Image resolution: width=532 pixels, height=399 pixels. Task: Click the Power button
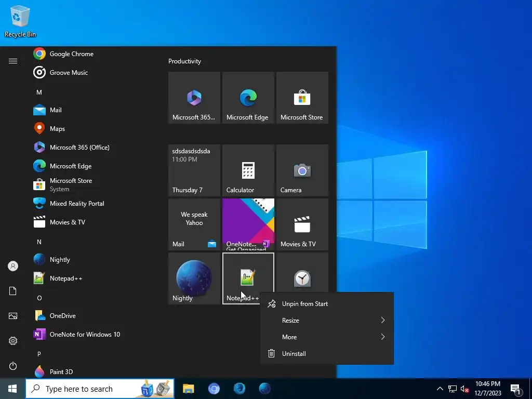click(13, 366)
